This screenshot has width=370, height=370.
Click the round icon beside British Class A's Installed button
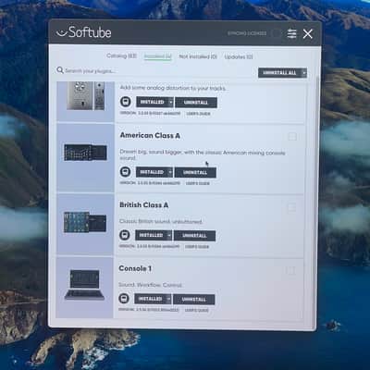pyautogui.click(x=125, y=235)
